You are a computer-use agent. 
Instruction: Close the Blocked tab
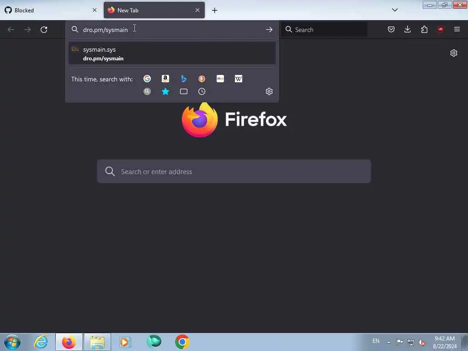click(95, 10)
